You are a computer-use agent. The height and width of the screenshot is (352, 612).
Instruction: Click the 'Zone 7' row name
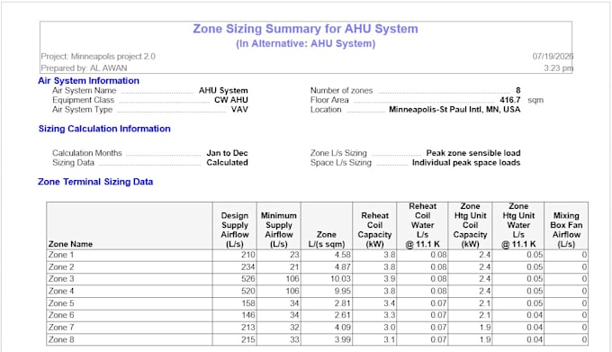(x=61, y=328)
